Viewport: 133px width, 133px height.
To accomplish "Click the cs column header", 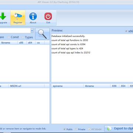I will [x=40, y=43].
